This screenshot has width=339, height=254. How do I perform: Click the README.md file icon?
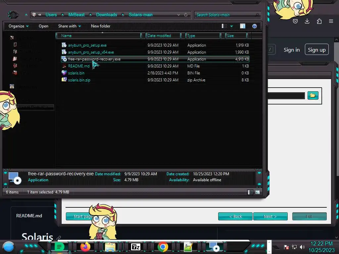64,66
